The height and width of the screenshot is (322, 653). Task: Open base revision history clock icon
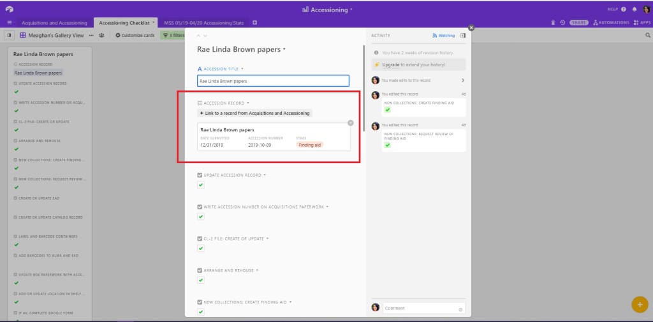[x=562, y=23]
